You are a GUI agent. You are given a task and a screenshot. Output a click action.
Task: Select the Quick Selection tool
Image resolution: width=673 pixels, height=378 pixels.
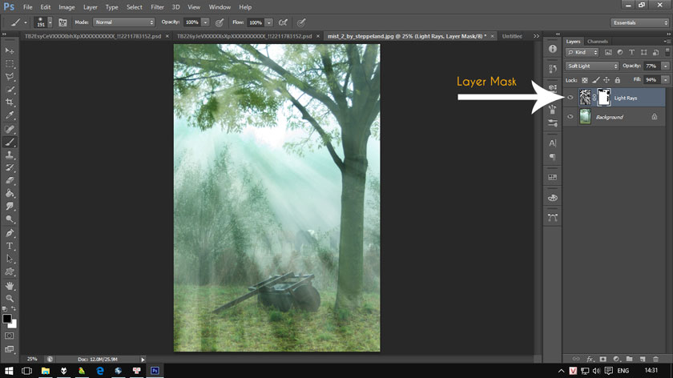[x=10, y=90]
